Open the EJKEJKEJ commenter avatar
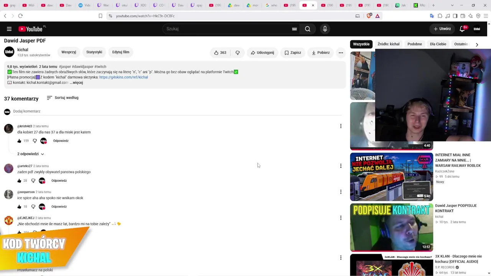 click(9, 220)
